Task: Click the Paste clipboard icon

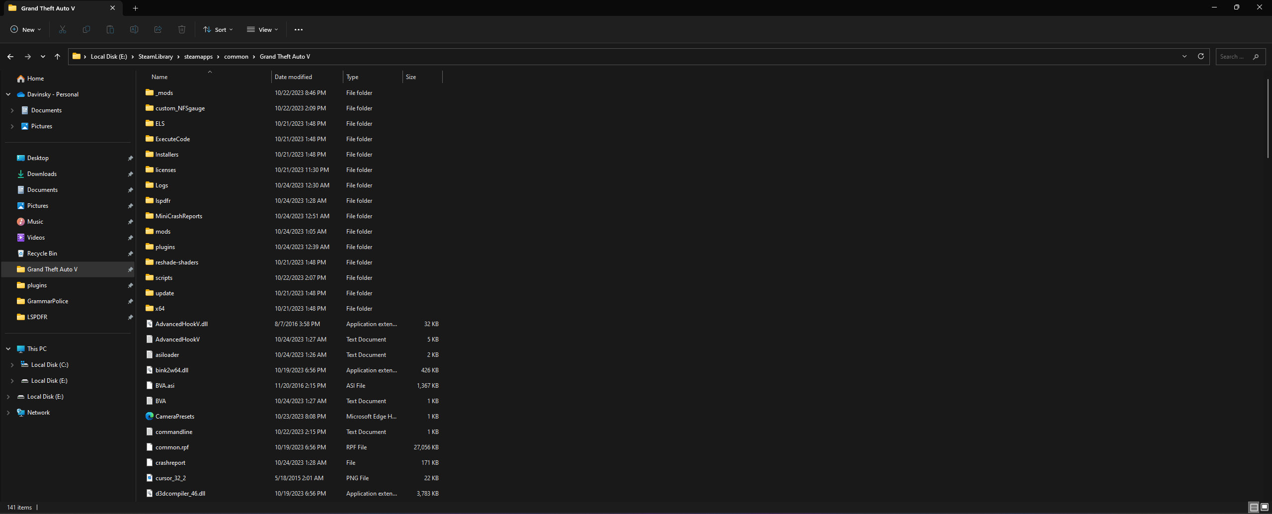Action: (110, 29)
